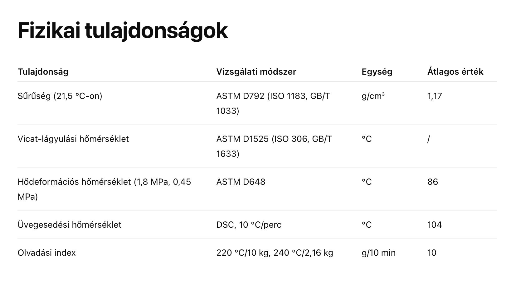Click the glass transition value 104
The image size is (511, 288).
pyautogui.click(x=435, y=225)
